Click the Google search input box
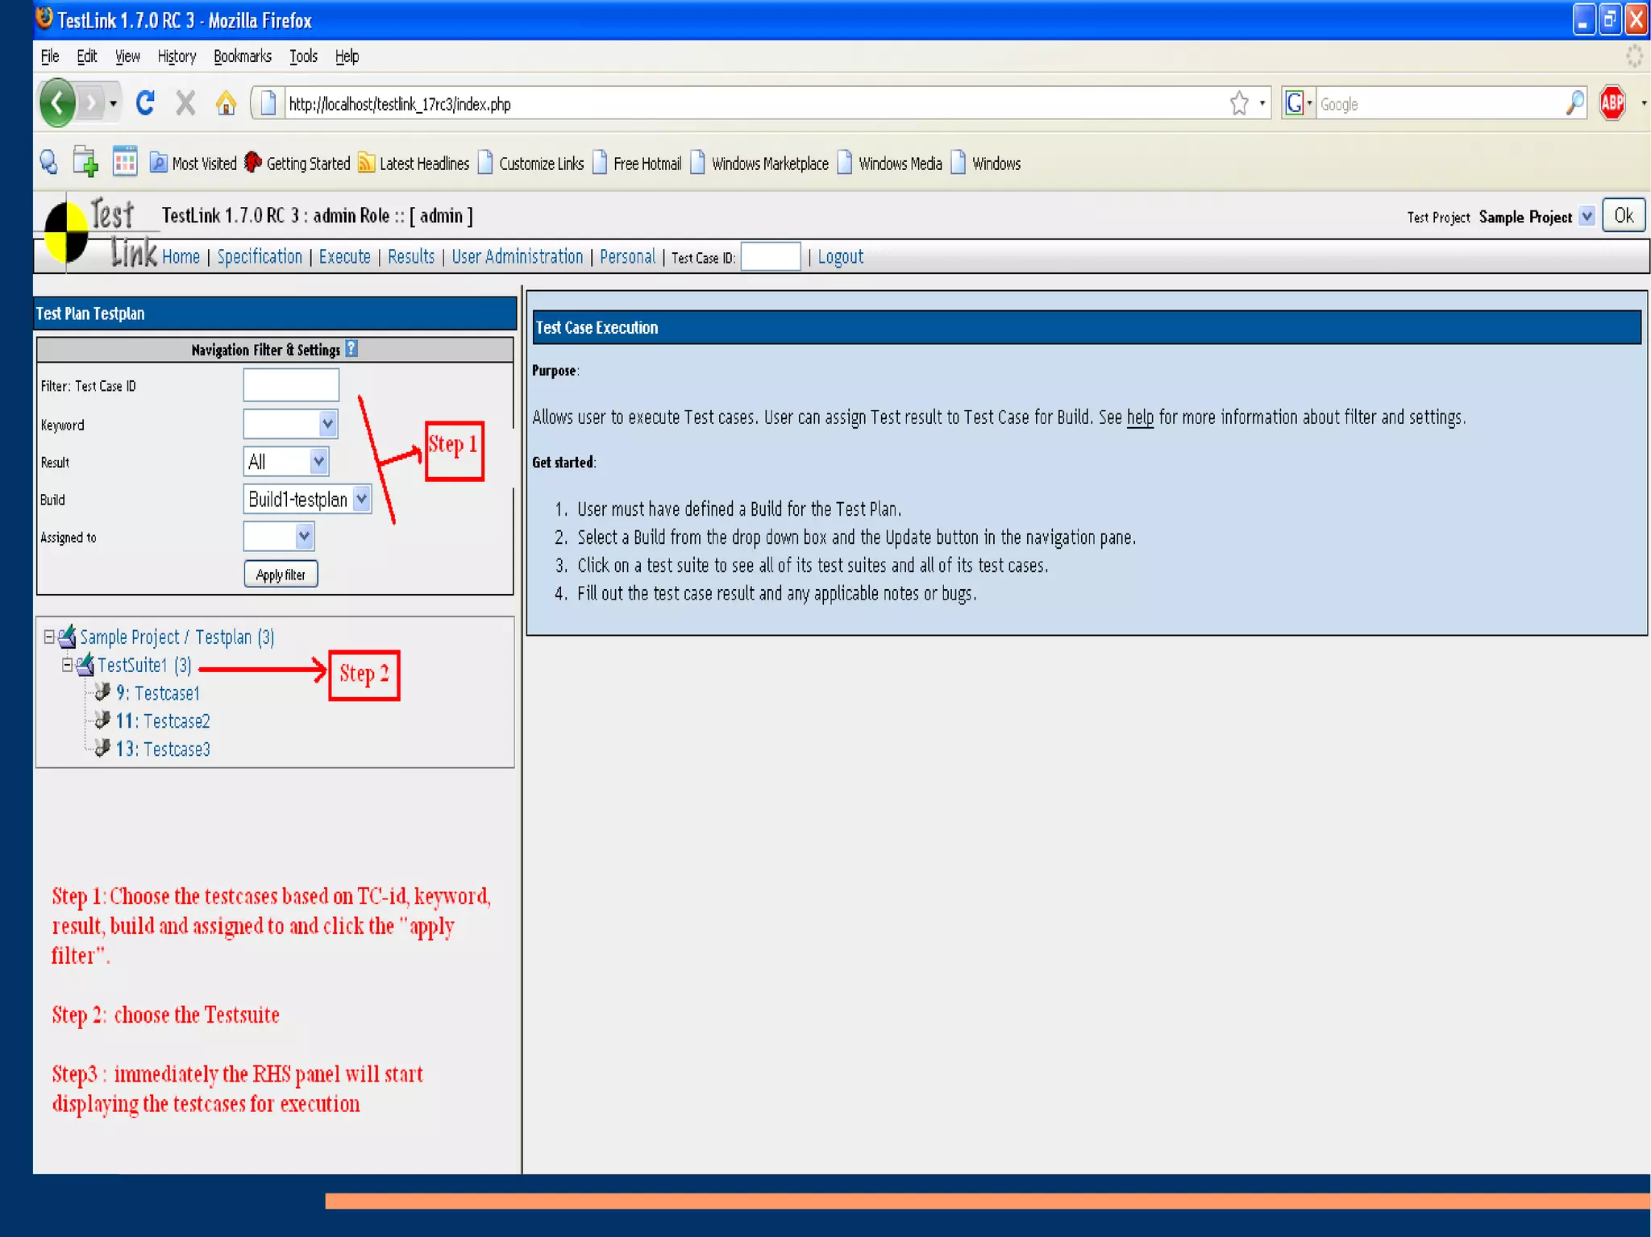 [x=1439, y=104]
